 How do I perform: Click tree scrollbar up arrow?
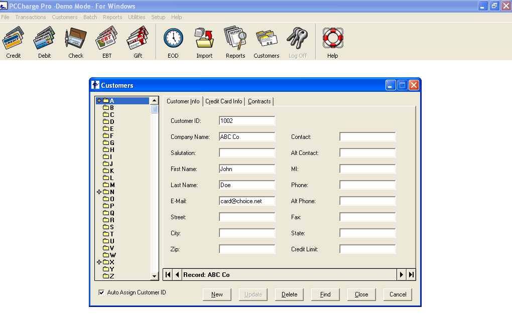(155, 100)
